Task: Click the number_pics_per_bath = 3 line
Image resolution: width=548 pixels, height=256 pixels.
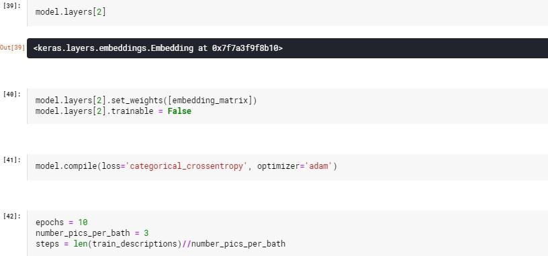Action: click(x=92, y=233)
